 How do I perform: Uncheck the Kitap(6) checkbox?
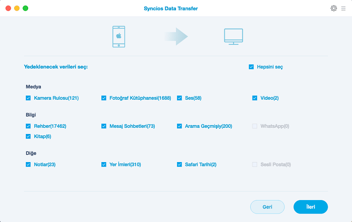click(x=28, y=136)
